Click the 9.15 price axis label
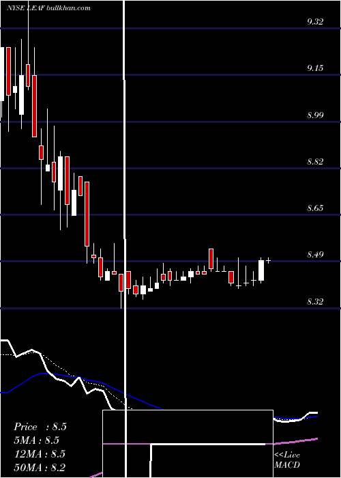The height and width of the screenshot is (478, 341). pos(315,68)
